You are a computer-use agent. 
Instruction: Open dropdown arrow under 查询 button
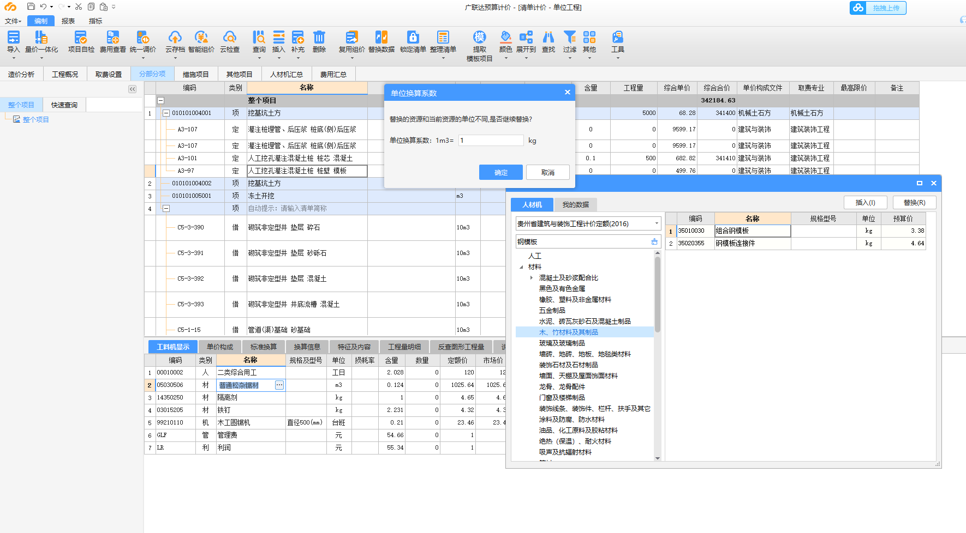[x=259, y=58]
